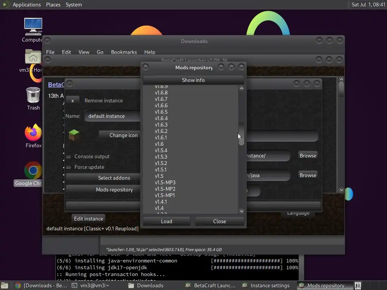Image resolution: width=387 pixels, height=290 pixels.
Task: Click the grass block instance icon
Action: pos(74,135)
